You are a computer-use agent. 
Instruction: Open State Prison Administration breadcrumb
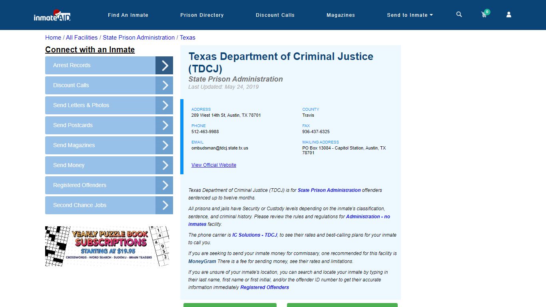[x=139, y=38]
